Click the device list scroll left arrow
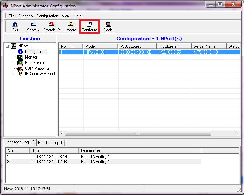244x195 pixels. [62, 133]
